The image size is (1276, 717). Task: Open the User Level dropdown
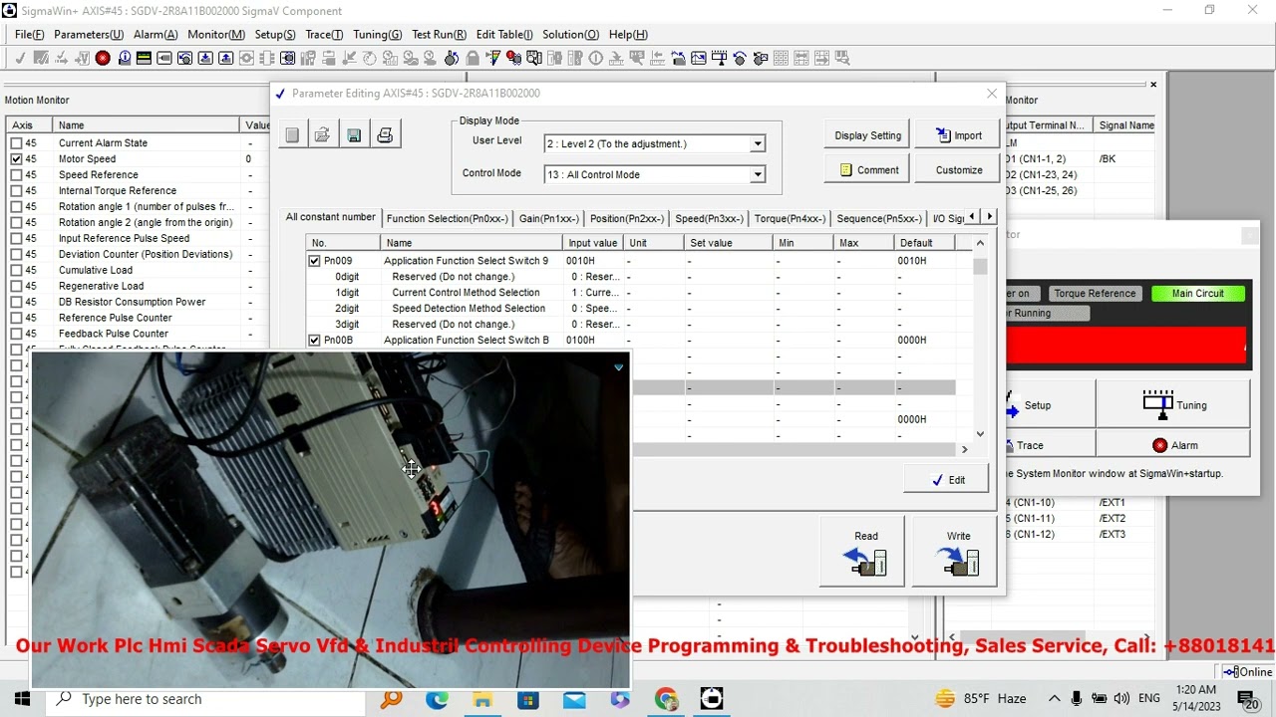758,144
